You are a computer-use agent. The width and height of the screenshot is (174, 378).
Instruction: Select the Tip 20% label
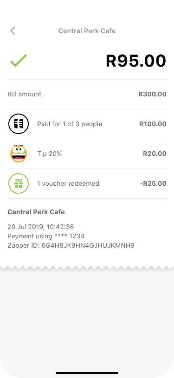point(50,154)
